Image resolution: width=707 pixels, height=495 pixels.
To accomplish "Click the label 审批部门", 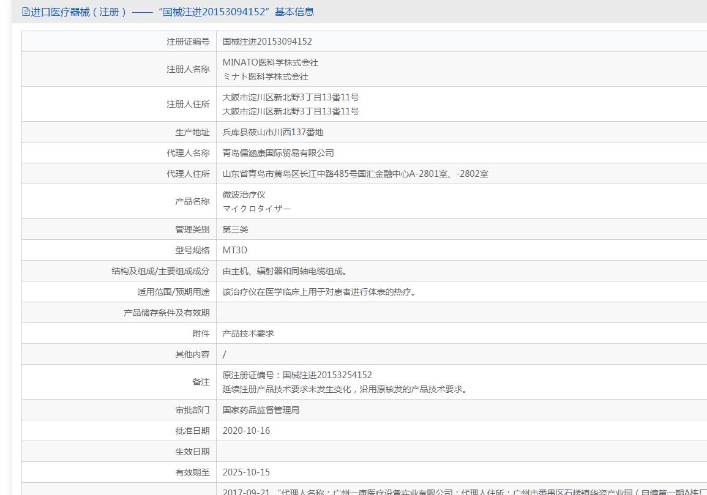I will (193, 410).
